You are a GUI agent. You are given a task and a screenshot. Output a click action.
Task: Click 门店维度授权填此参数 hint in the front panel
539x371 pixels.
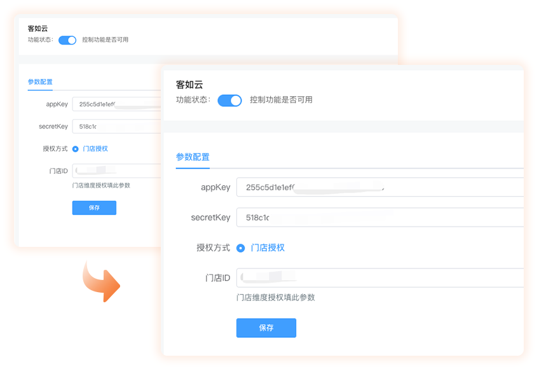point(276,297)
